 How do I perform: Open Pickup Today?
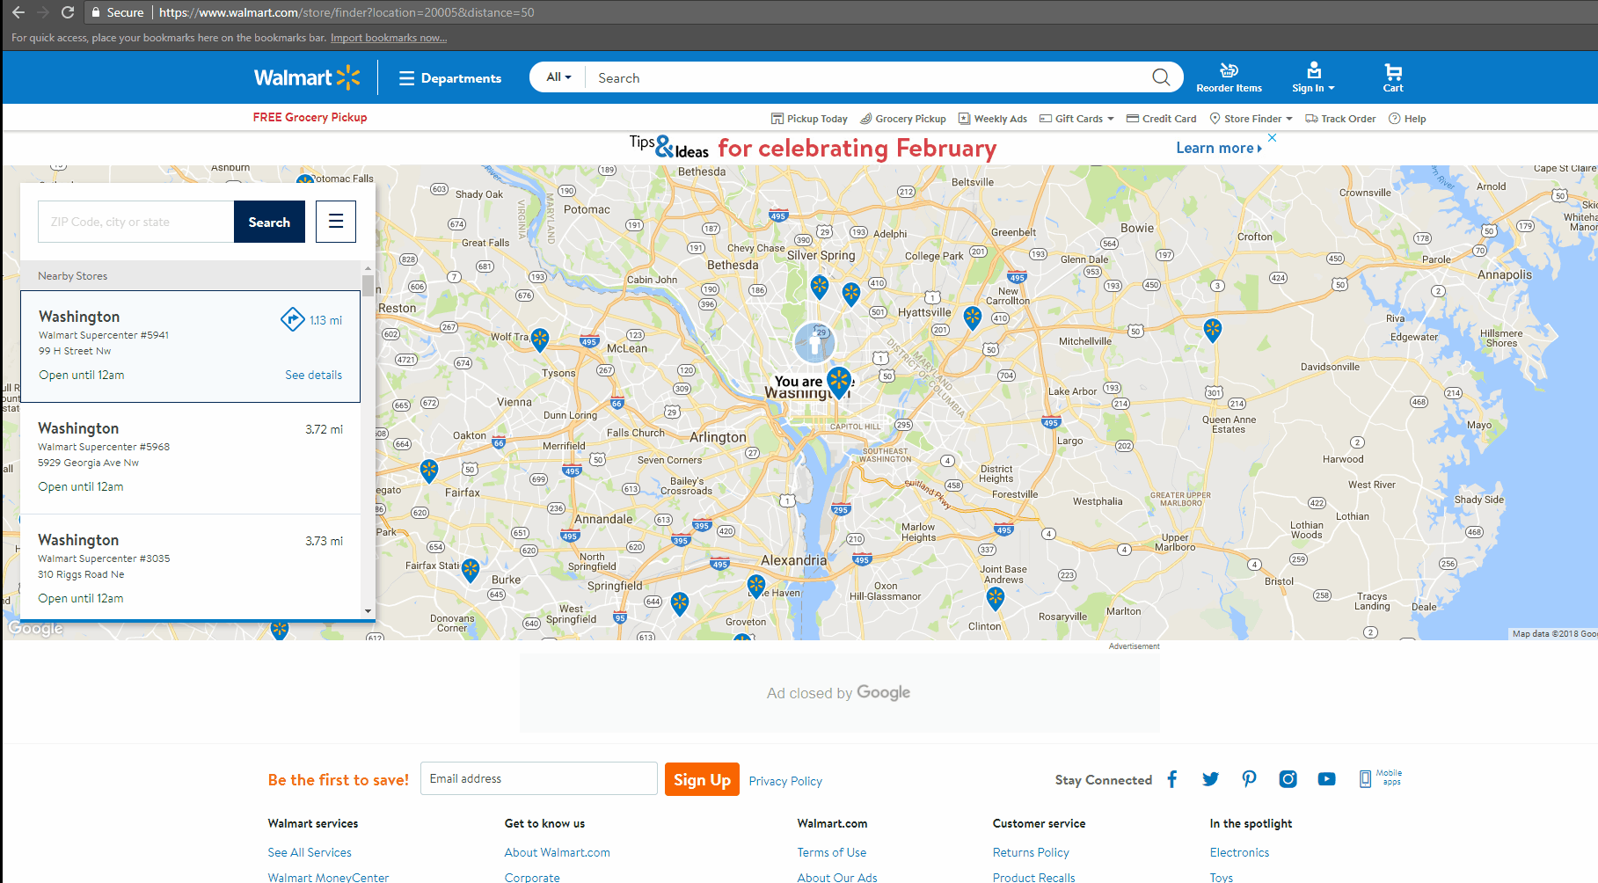coord(809,119)
